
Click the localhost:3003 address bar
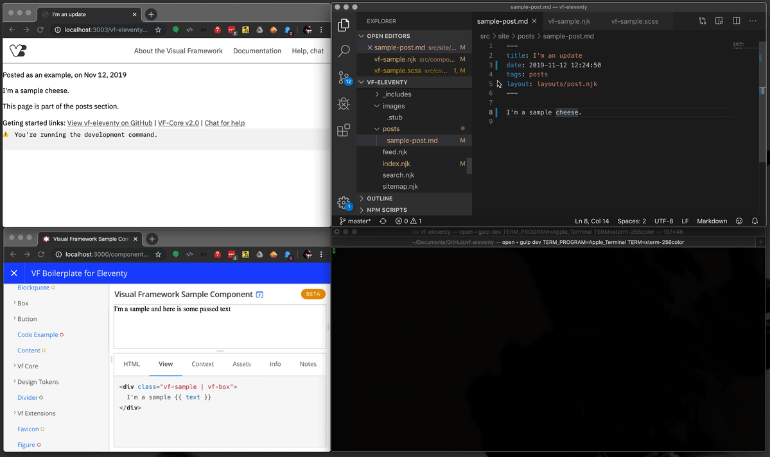pyautogui.click(x=106, y=30)
